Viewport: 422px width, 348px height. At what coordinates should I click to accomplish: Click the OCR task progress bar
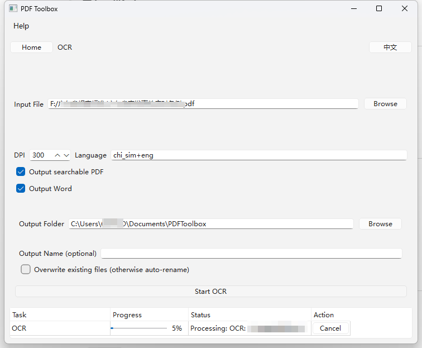(x=139, y=328)
